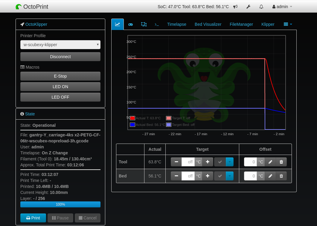Click the Disconnect button
Screen dimensions: 317x226
pos(60,57)
